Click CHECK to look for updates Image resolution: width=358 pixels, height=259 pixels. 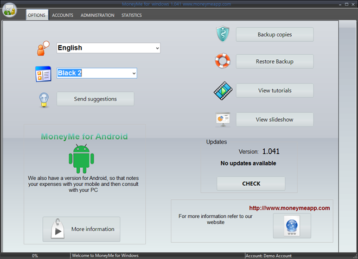(x=251, y=184)
